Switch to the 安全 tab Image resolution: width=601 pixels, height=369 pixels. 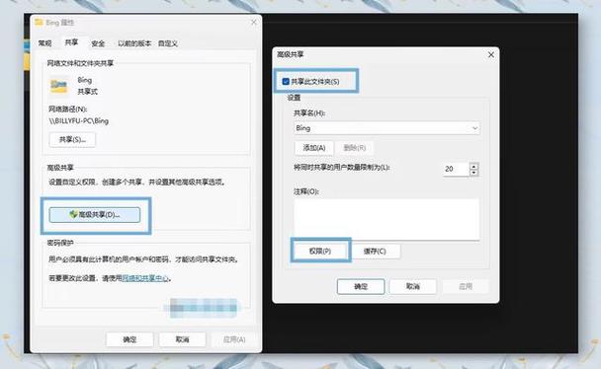[98, 43]
